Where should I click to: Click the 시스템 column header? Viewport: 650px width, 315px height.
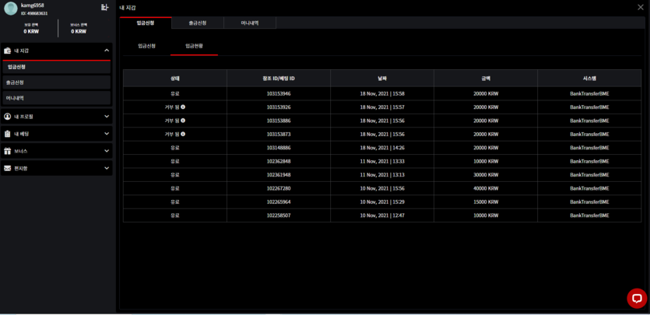[589, 79]
